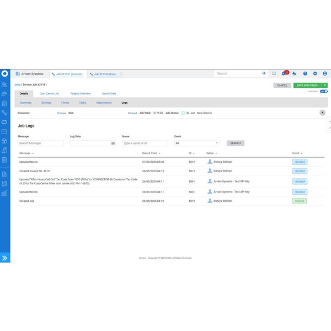Viewport: 331px width, 331px height.
Task: Open the Settings gear icon
Action: pos(315,73)
